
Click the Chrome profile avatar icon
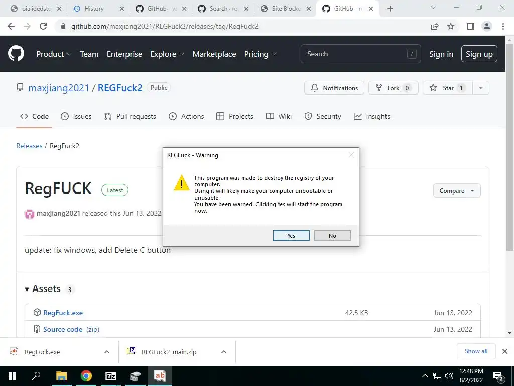pyautogui.click(x=487, y=26)
